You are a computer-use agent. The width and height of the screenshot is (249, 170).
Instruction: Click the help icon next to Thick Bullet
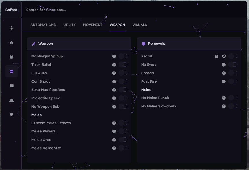[114, 65]
